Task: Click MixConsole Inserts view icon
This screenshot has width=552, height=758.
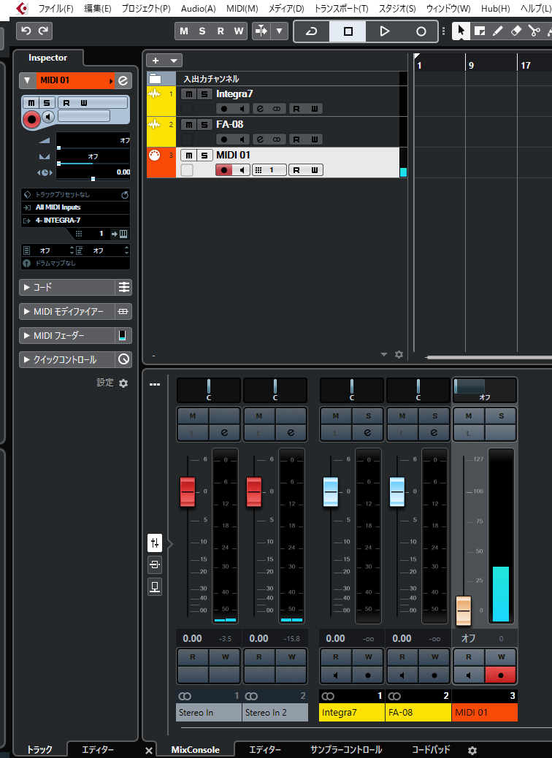Action: pos(155,564)
